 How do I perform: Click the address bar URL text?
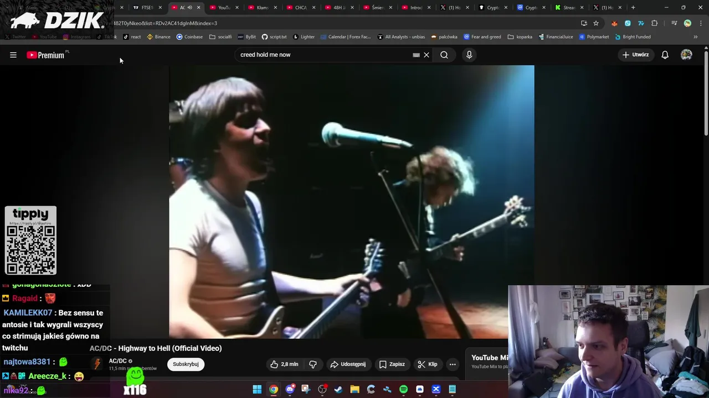pos(165,23)
